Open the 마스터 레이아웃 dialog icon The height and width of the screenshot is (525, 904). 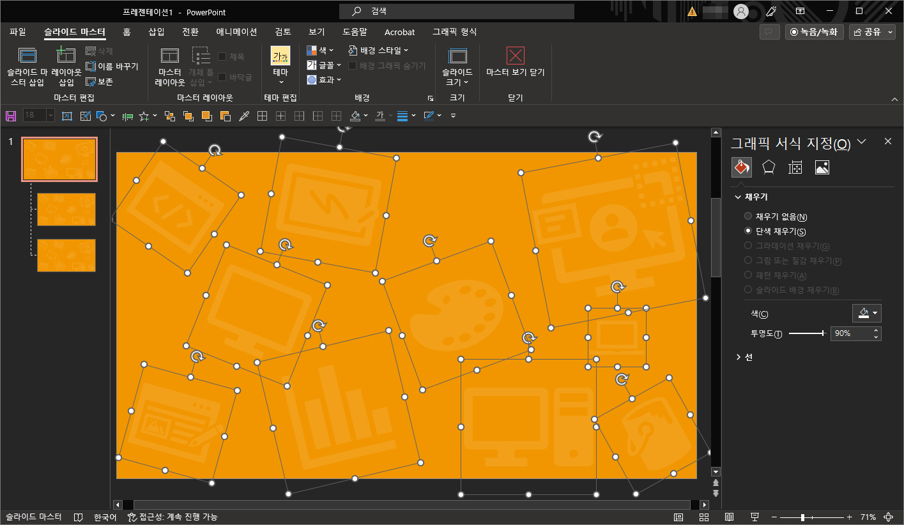pyautogui.click(x=170, y=56)
